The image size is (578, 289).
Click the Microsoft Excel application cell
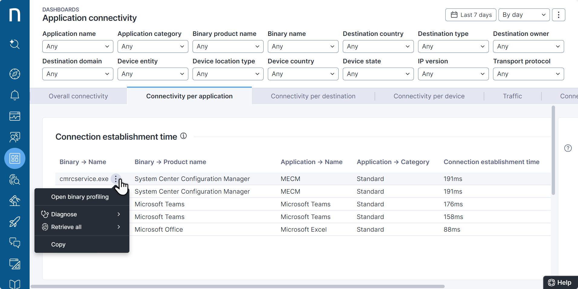click(x=304, y=230)
